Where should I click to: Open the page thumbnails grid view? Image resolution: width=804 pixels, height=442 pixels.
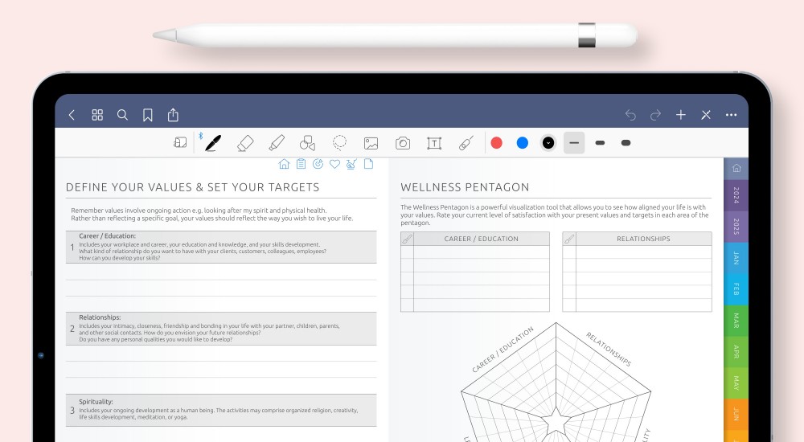click(97, 115)
